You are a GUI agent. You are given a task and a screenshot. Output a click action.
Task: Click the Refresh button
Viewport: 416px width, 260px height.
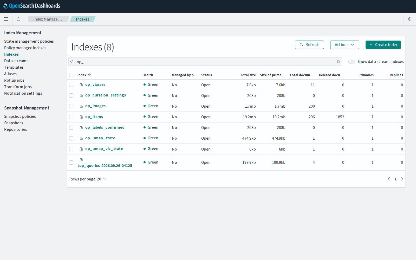point(309,45)
